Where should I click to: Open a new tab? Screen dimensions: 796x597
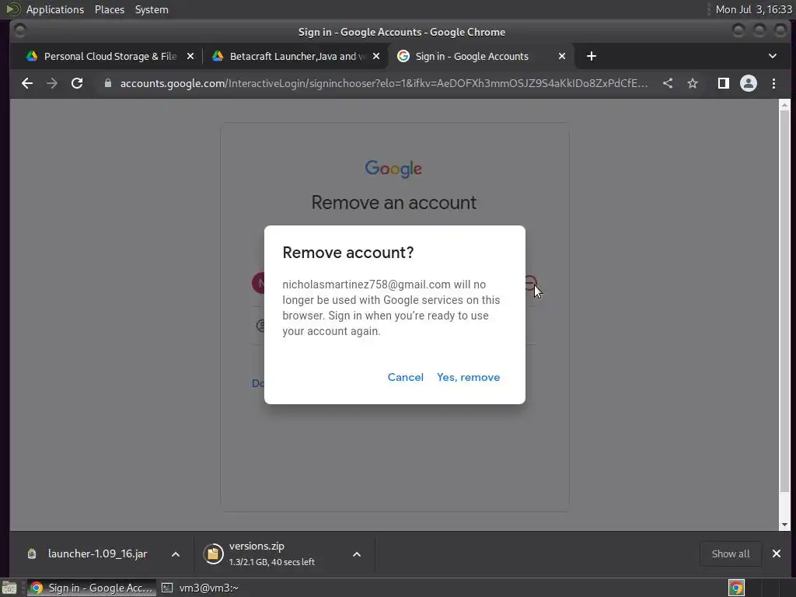(x=592, y=56)
